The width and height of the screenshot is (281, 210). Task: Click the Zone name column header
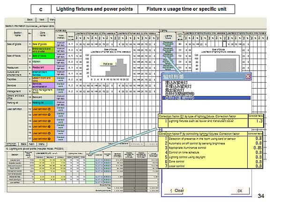43,35
